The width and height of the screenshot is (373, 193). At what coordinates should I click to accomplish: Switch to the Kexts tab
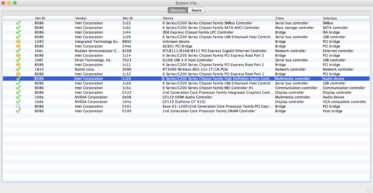pyautogui.click(x=197, y=10)
